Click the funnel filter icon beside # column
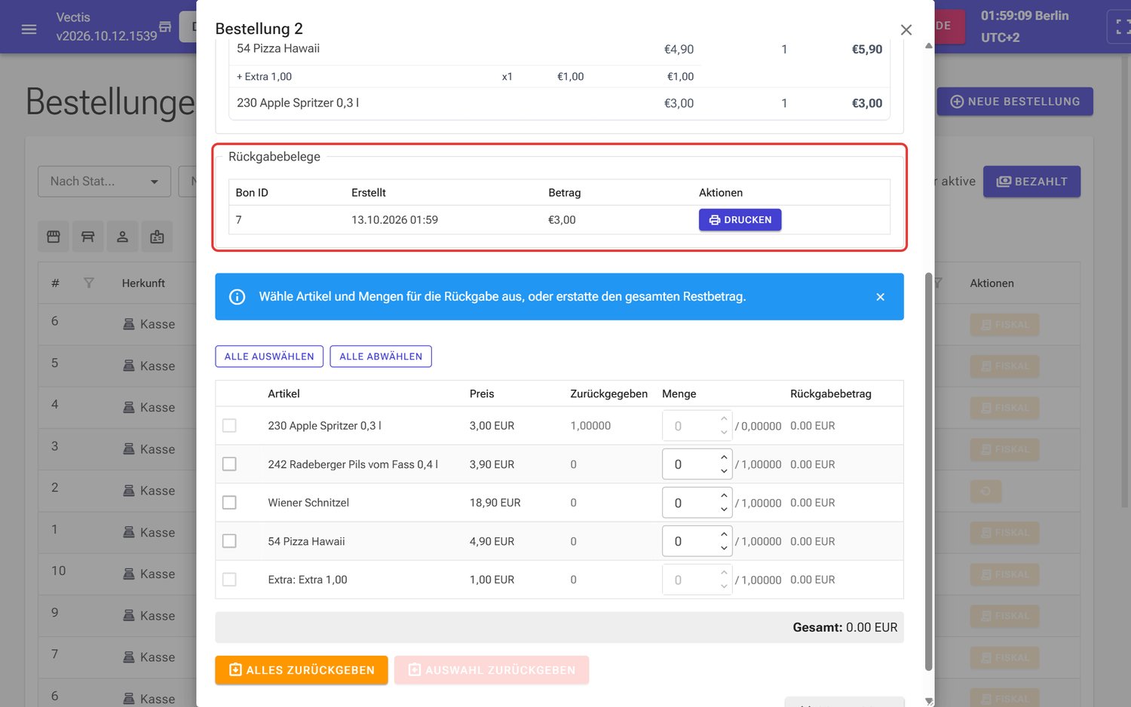 click(x=89, y=283)
